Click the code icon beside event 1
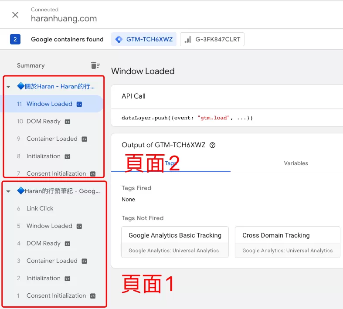Image resolution: width=343 pixels, height=309 pixels. tap(93, 296)
